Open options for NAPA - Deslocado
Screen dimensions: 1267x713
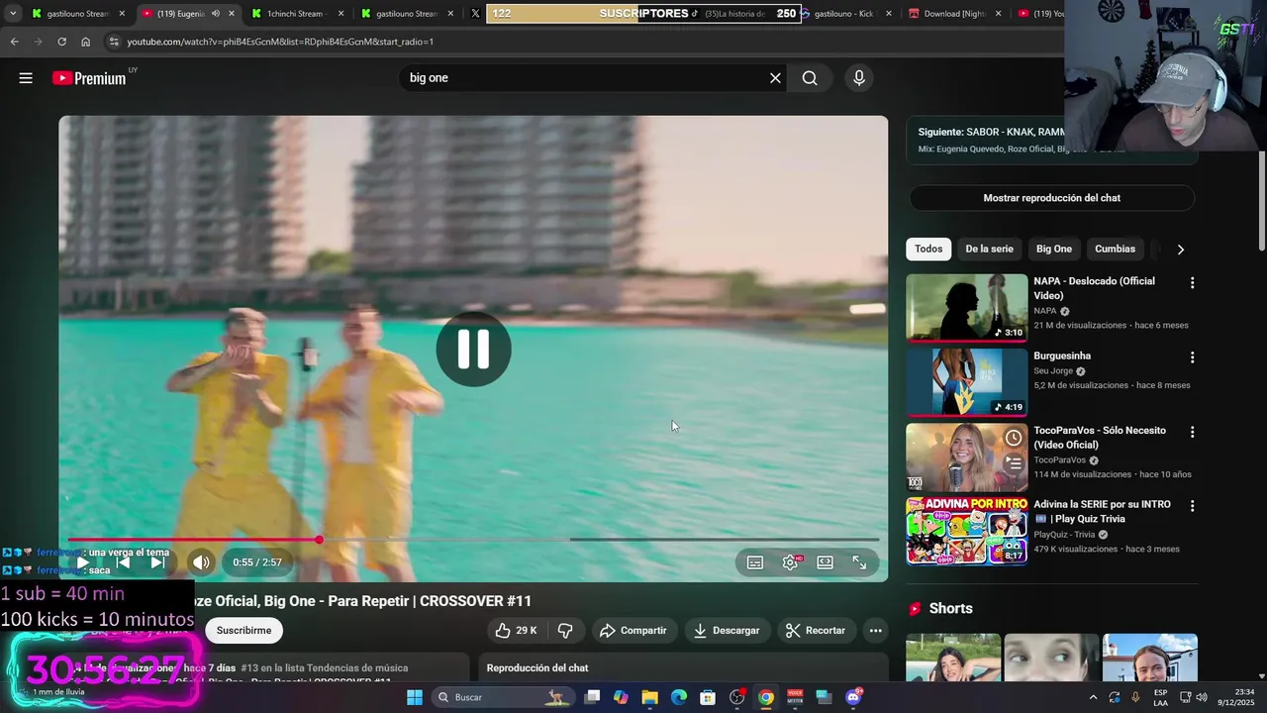(x=1192, y=283)
